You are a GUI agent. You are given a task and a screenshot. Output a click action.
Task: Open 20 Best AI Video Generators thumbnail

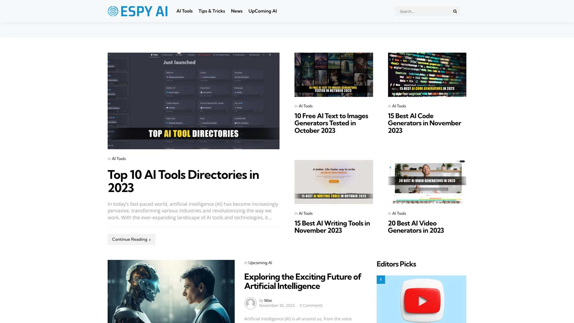click(x=427, y=182)
